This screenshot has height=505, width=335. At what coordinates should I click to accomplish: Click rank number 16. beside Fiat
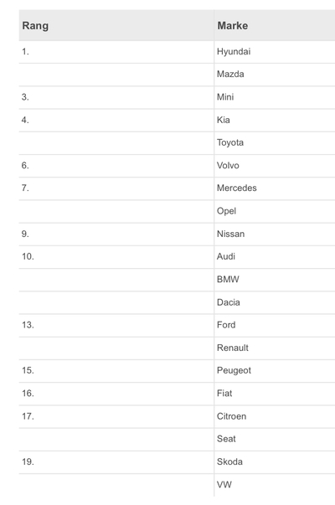pyautogui.click(x=28, y=394)
